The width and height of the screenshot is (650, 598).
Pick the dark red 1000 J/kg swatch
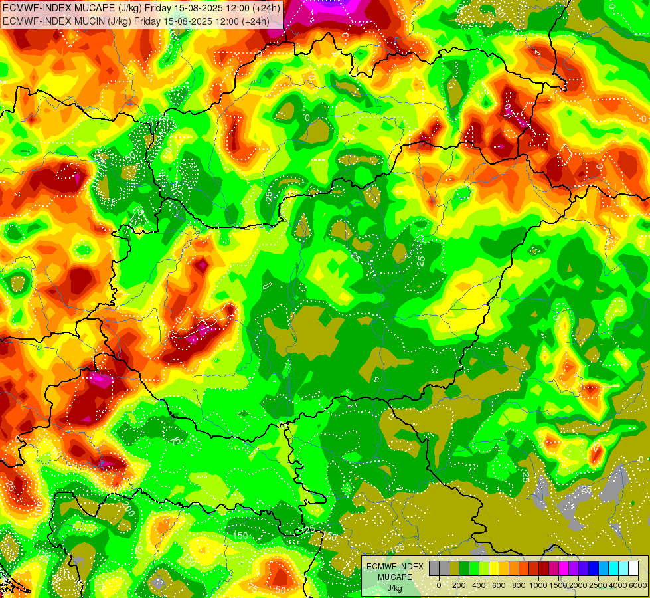[x=544, y=568]
